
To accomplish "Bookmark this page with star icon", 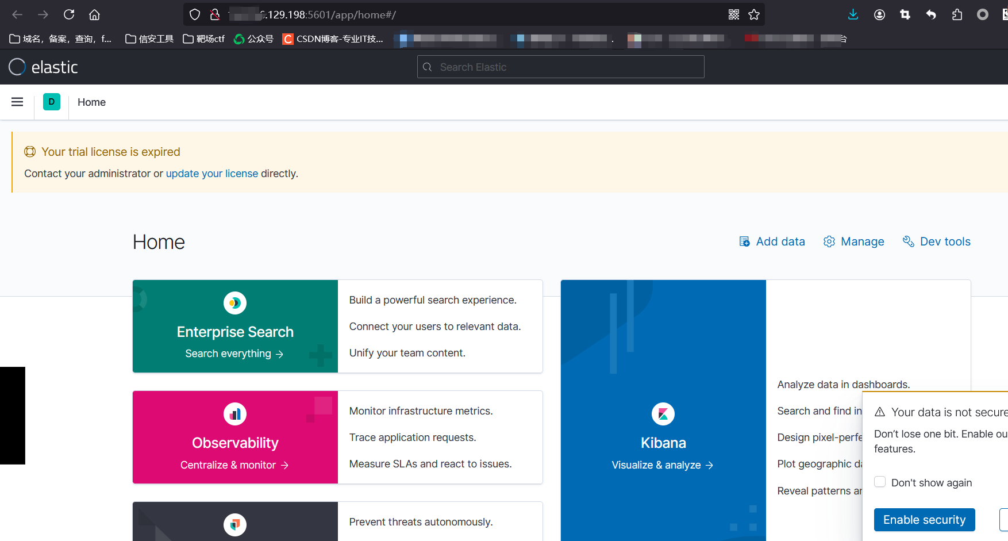I will click(x=754, y=14).
